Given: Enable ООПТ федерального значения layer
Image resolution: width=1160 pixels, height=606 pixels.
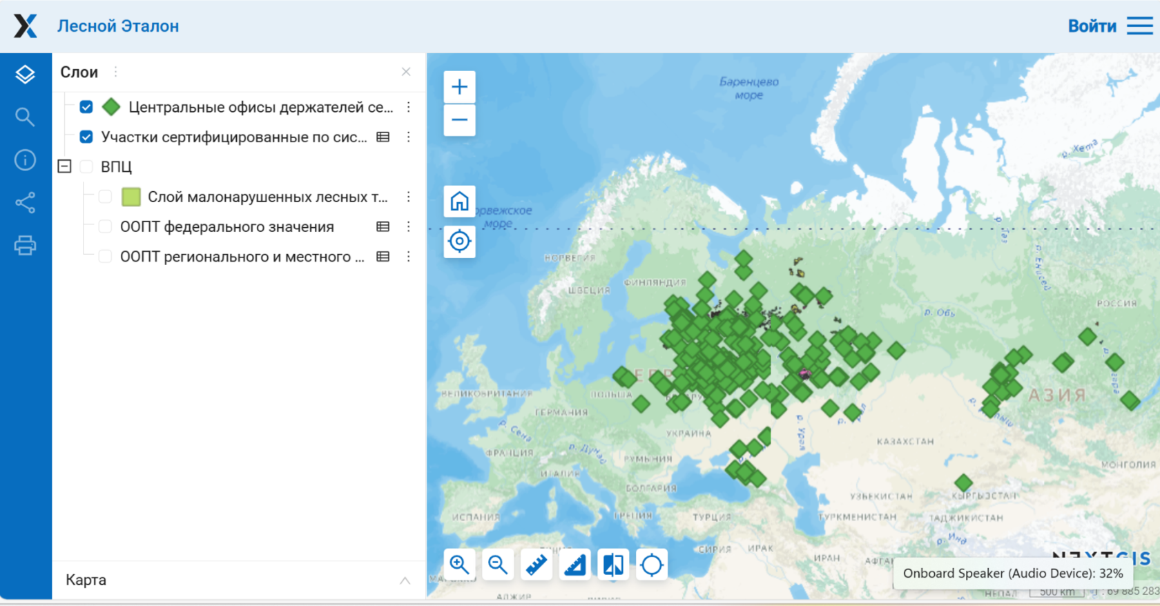Looking at the screenshot, I should click(x=105, y=226).
